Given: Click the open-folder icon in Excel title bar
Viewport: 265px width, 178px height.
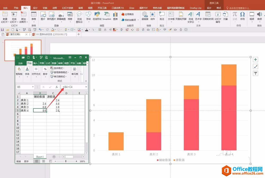Looking at the screenshot, I should coord(23,57).
